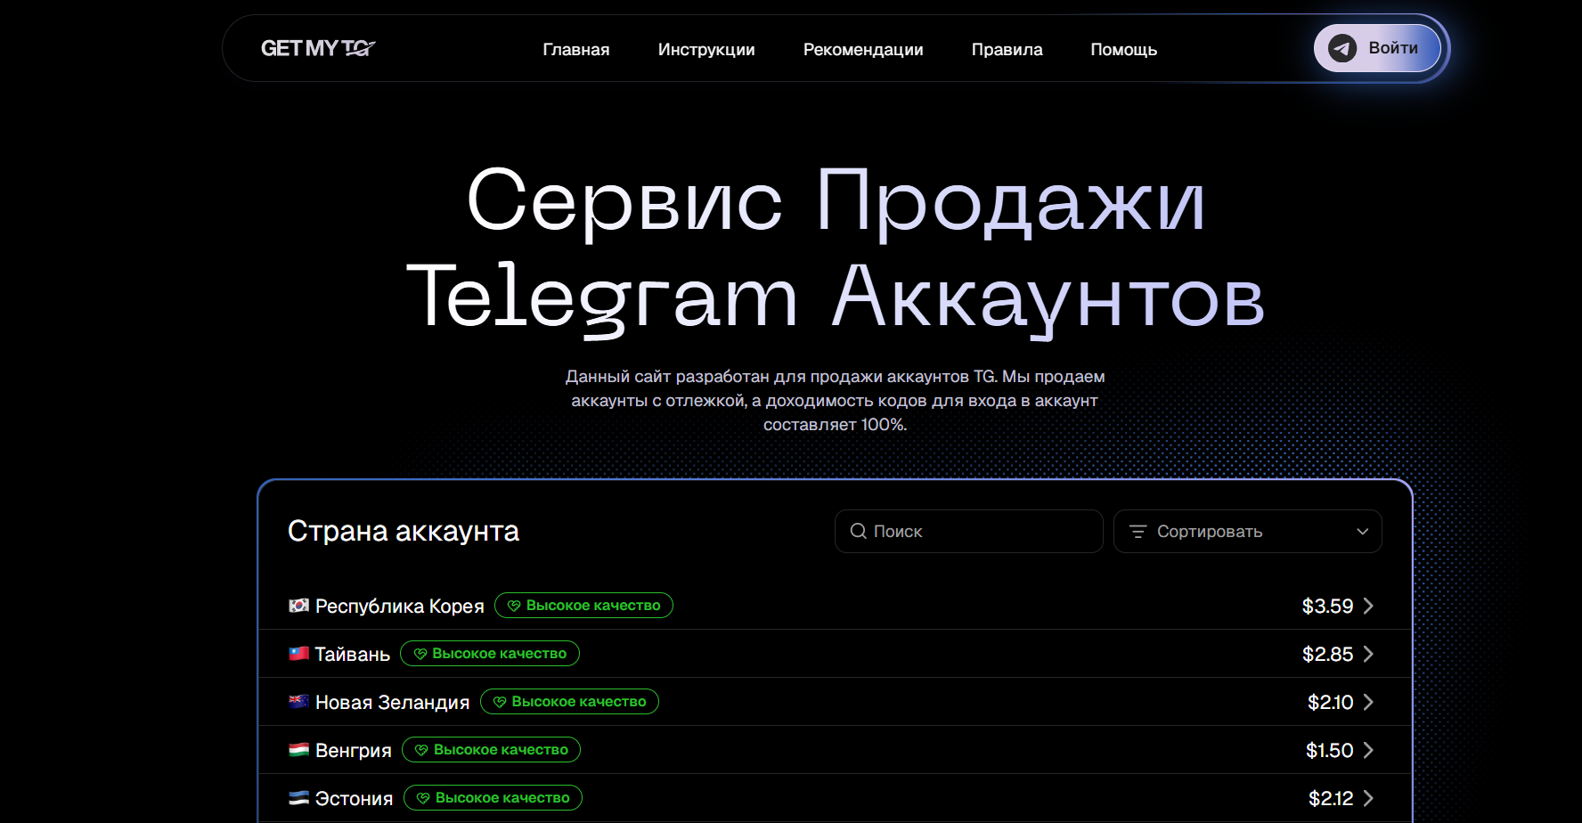The height and width of the screenshot is (823, 1582).
Task: Click the New Zealand flag icon
Action: tap(299, 701)
